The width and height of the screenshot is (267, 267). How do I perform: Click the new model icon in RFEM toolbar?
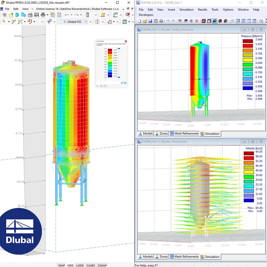coord(5,15)
